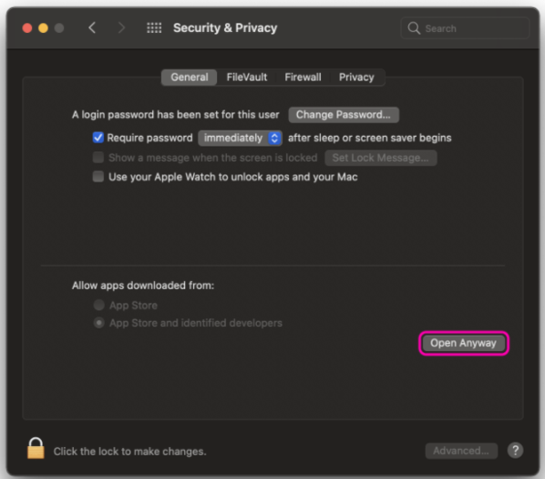Minimize window with the yellow button

click(x=44, y=28)
